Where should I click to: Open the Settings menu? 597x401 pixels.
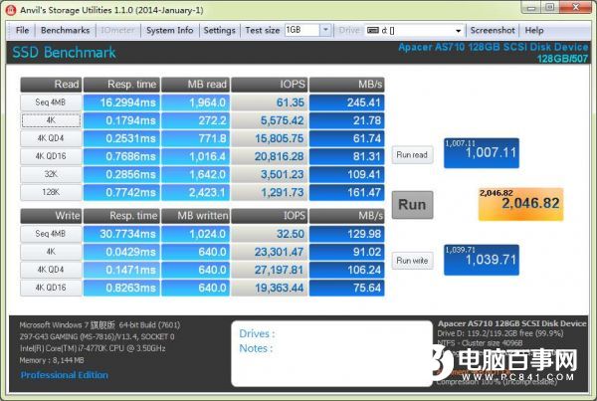pyautogui.click(x=219, y=30)
